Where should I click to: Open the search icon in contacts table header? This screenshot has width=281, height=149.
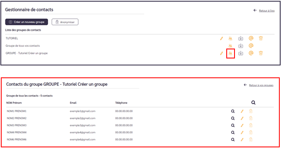click(x=253, y=102)
